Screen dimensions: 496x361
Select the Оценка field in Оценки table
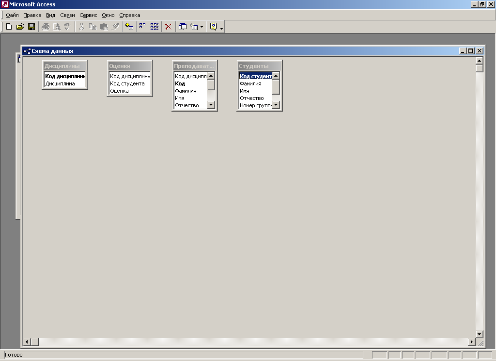pyautogui.click(x=130, y=91)
